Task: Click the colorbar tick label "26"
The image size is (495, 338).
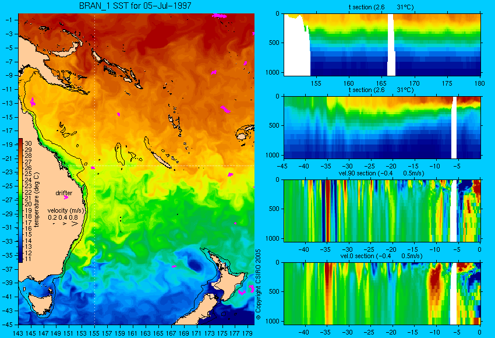Action: tap(28, 168)
